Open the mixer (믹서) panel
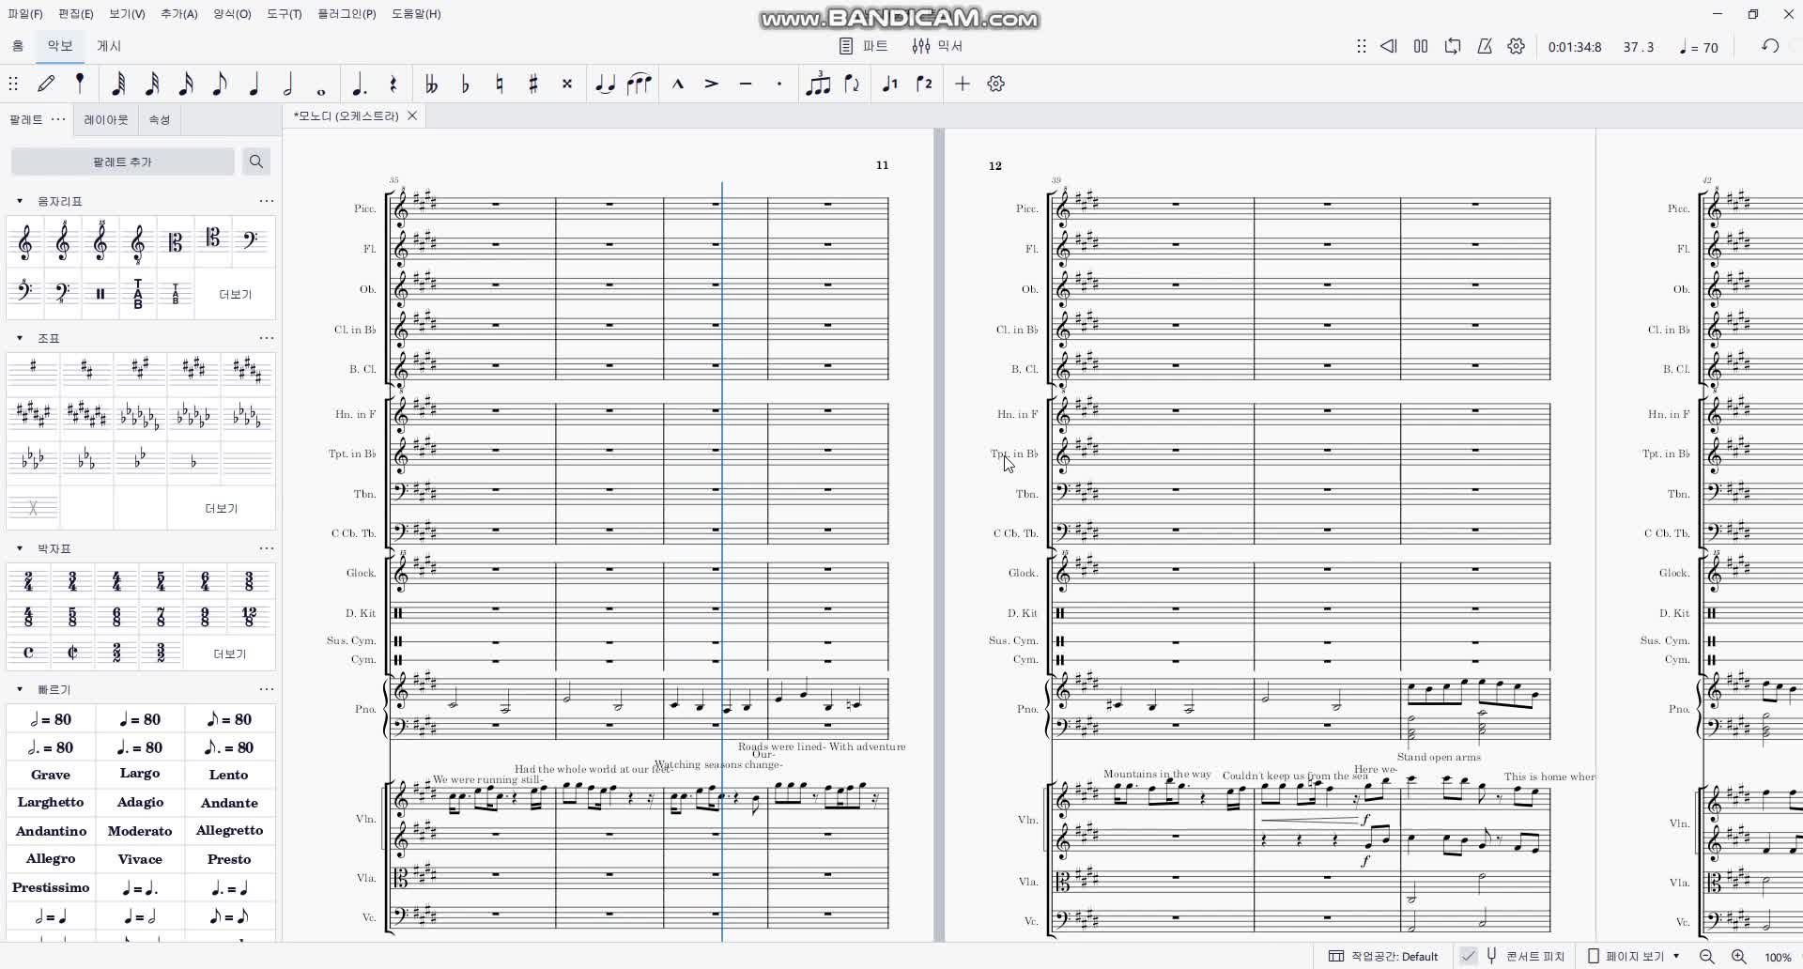The width and height of the screenshot is (1803, 969). pos(937,46)
